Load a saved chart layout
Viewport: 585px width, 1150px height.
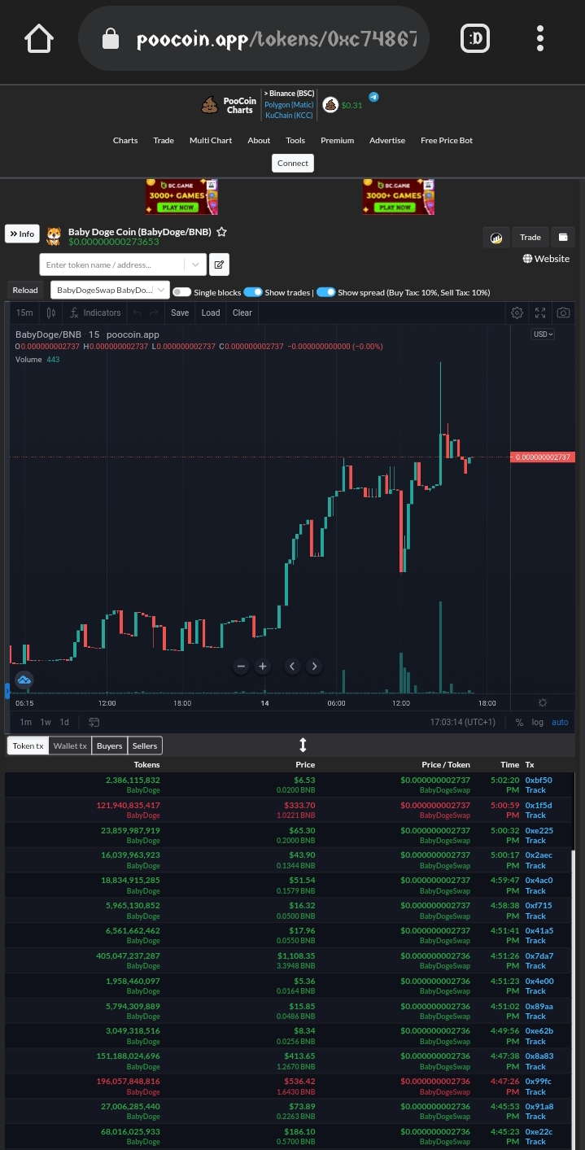[211, 313]
